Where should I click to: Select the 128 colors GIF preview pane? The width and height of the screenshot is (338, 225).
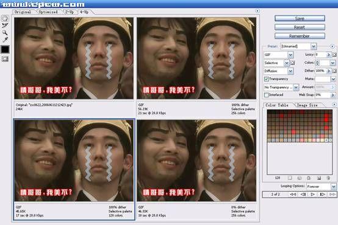pyautogui.click(x=74, y=161)
